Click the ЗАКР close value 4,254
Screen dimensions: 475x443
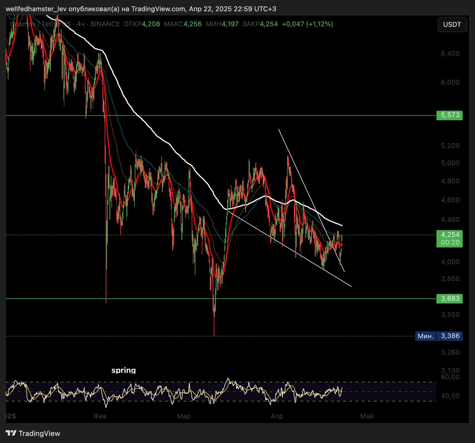tap(269, 24)
